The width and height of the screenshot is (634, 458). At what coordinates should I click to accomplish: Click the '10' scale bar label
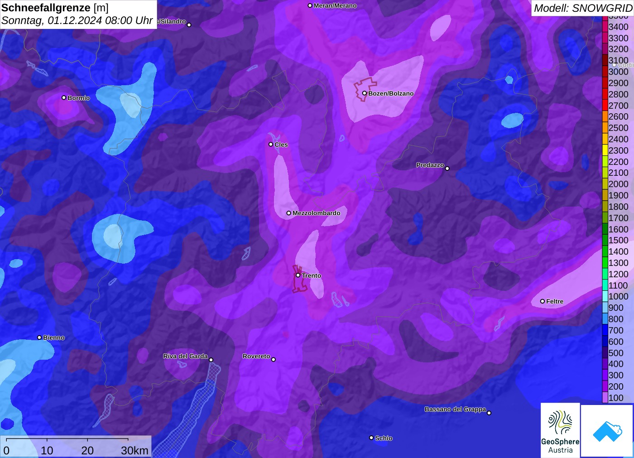[x=47, y=450]
